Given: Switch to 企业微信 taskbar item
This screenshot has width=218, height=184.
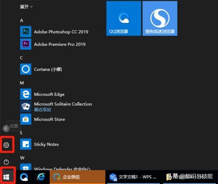Looking at the screenshot, I should point(77,177).
